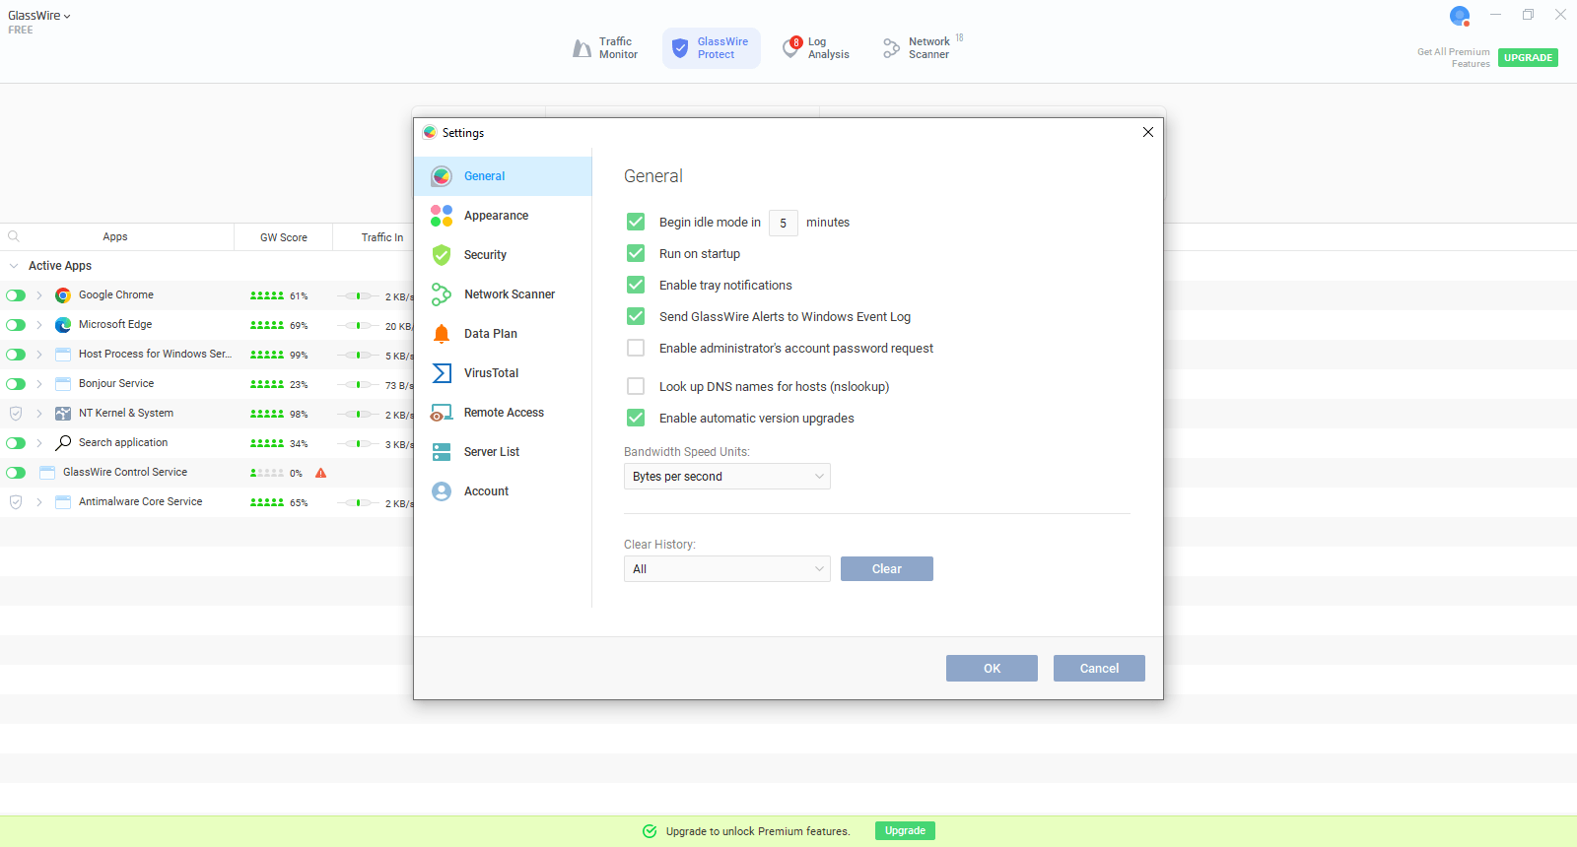Open Remote Access settings section

pyautogui.click(x=503, y=413)
